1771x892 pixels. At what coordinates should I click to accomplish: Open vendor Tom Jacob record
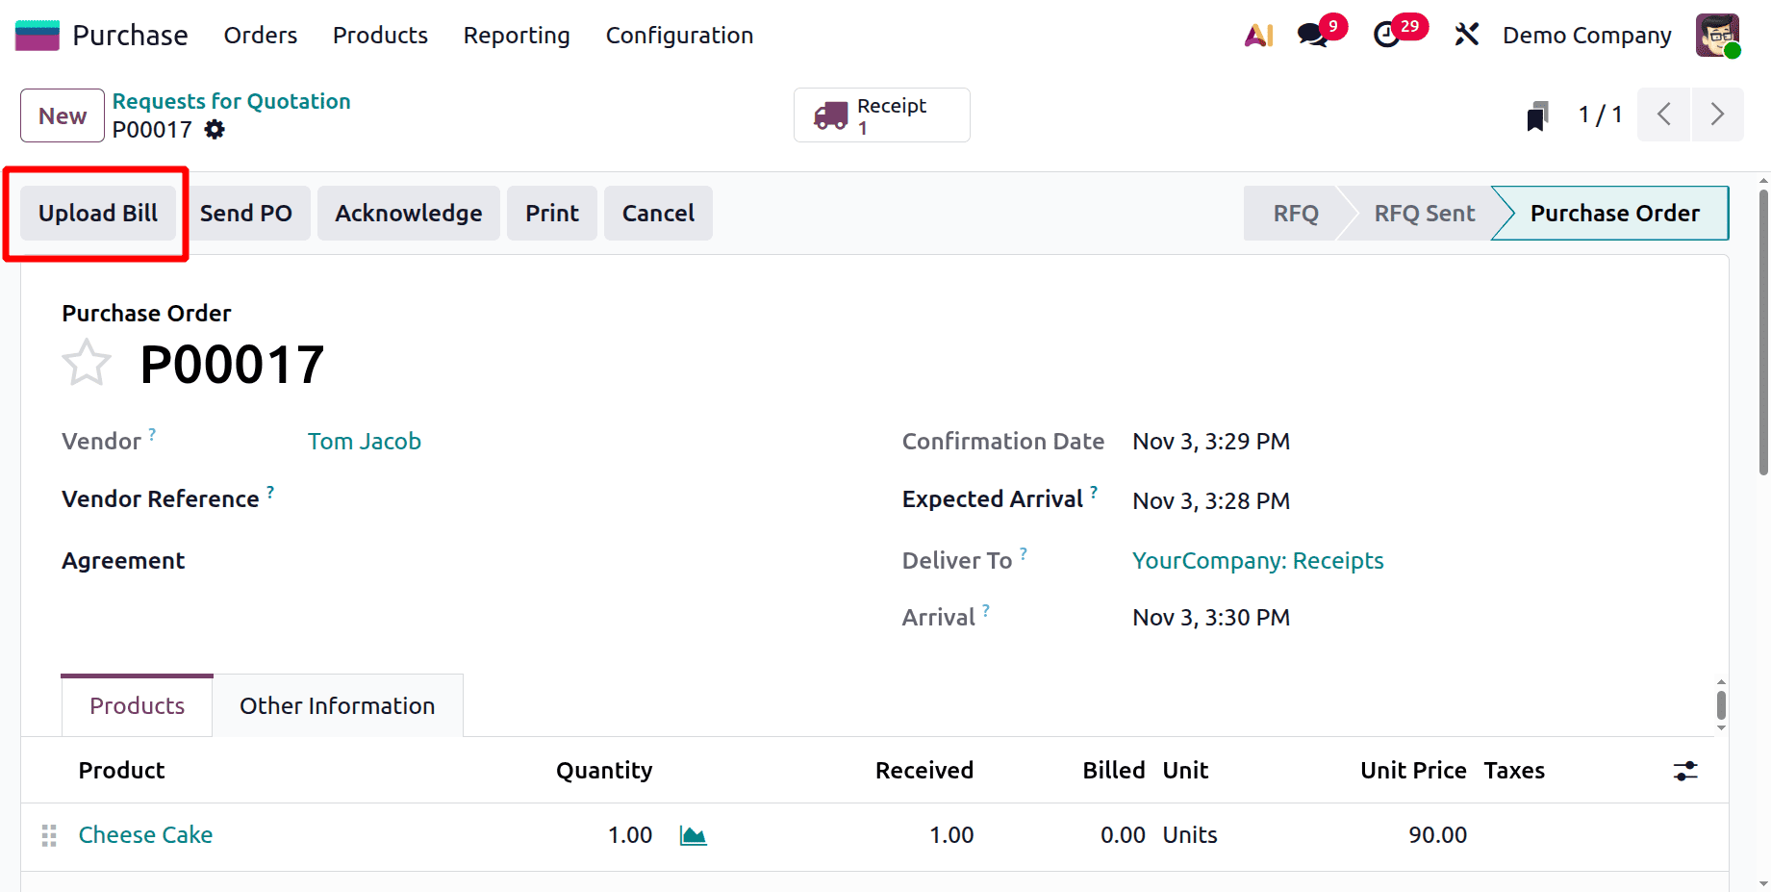click(x=364, y=441)
